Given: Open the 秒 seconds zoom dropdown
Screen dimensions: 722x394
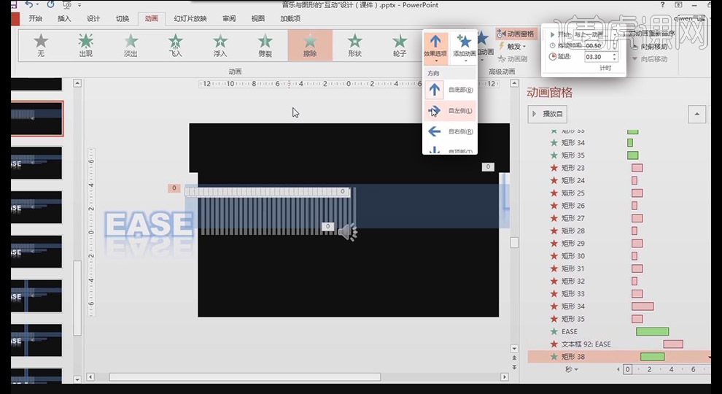Looking at the screenshot, I should click(571, 370).
